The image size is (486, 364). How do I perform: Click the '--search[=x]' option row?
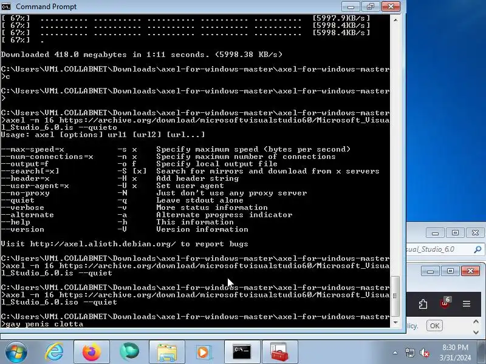pos(190,171)
